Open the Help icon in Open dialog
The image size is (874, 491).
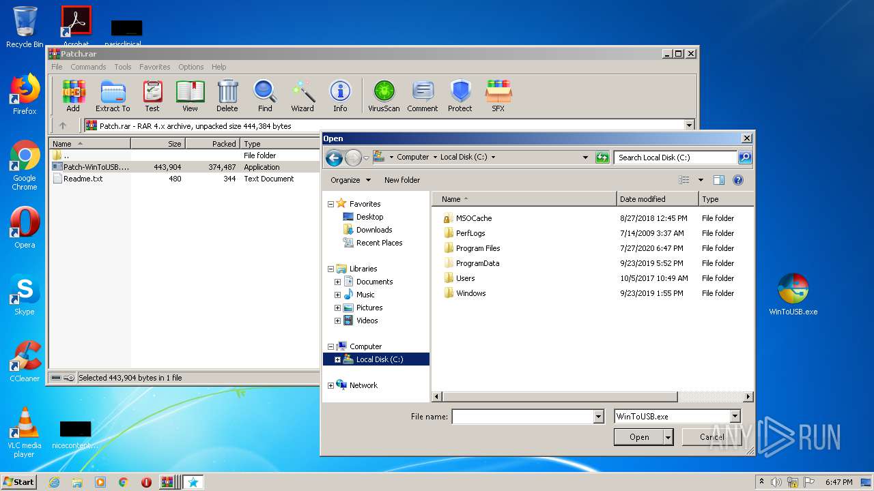click(737, 180)
